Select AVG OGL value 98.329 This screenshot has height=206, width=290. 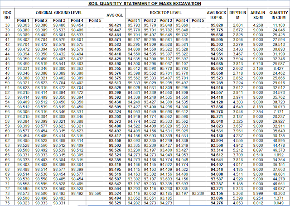pyautogui.click(x=115, y=203)
